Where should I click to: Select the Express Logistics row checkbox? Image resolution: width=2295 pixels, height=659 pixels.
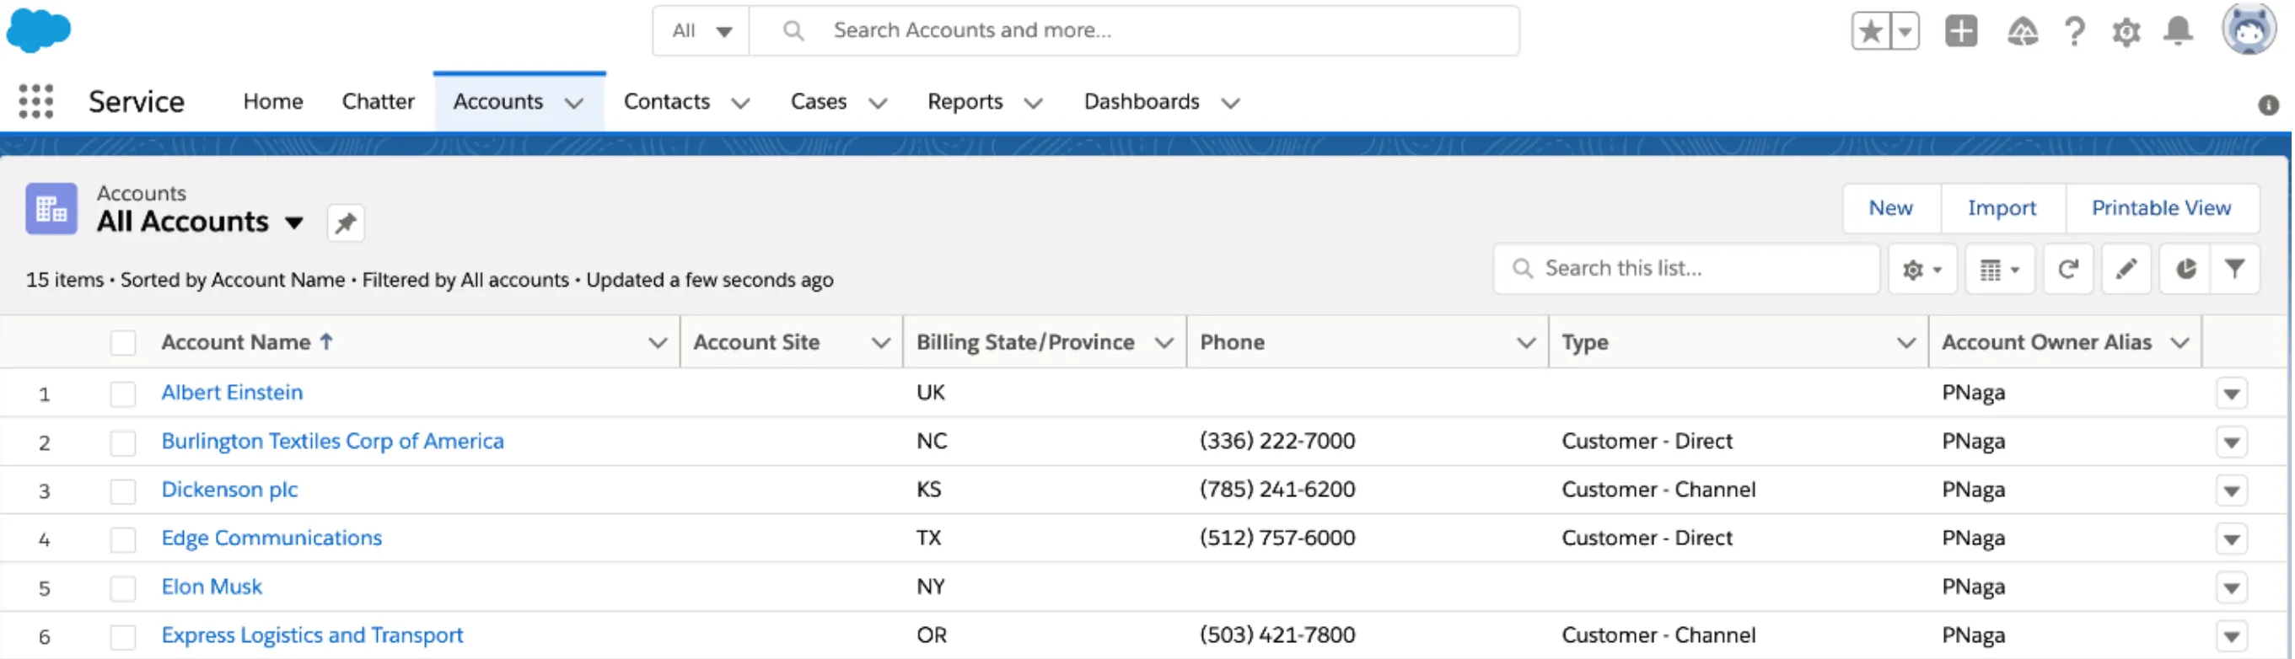coord(123,637)
